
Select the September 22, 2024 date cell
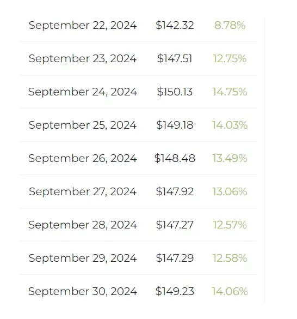(x=83, y=26)
